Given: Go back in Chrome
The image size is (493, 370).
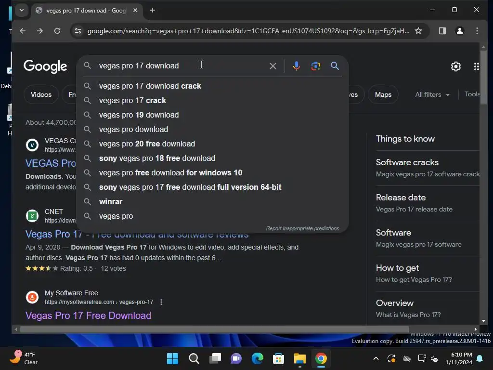Looking at the screenshot, I should [23, 31].
